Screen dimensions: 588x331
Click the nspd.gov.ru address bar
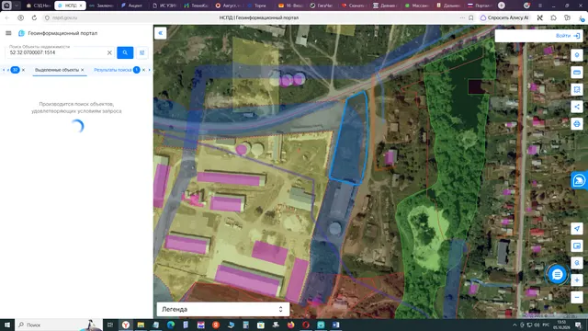click(65, 17)
